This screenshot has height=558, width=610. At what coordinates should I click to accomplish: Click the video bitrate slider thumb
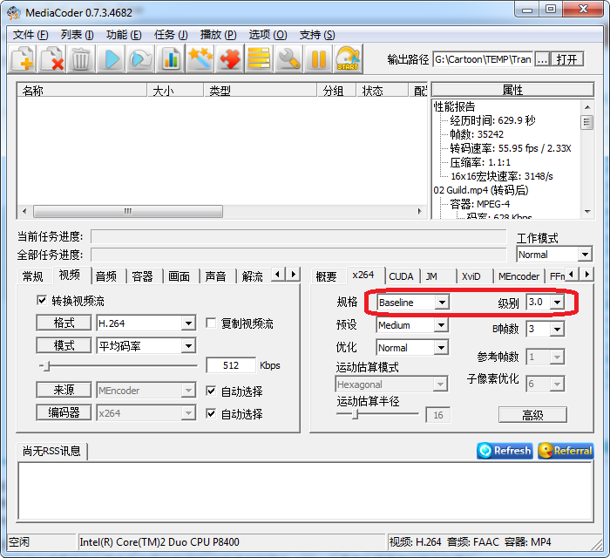point(47,366)
